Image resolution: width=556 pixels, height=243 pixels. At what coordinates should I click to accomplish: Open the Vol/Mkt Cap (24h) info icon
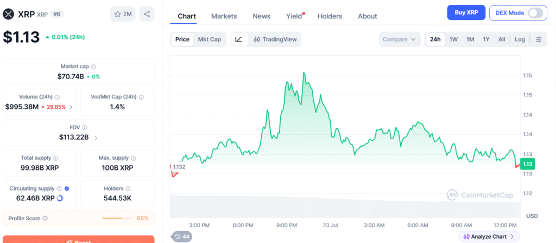pyautogui.click(x=142, y=97)
